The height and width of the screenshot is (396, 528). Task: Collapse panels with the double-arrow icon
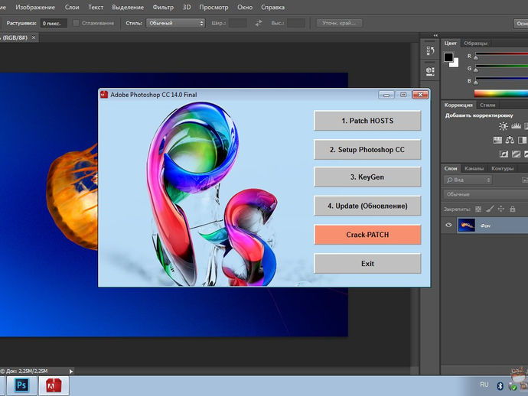tap(435, 35)
